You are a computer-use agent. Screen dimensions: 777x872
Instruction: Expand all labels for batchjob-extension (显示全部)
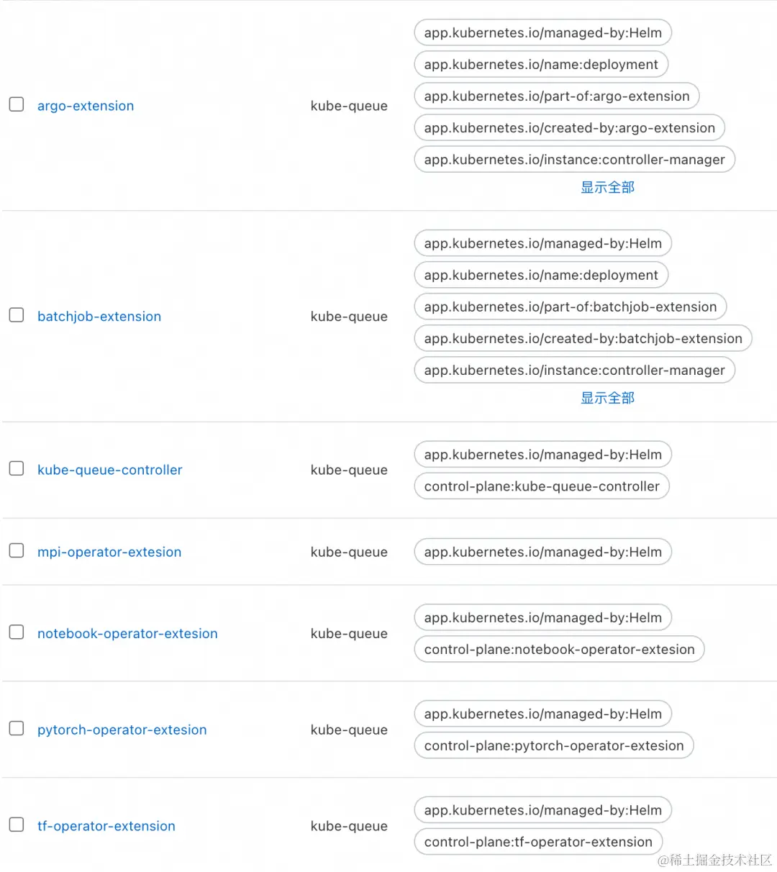[608, 398]
